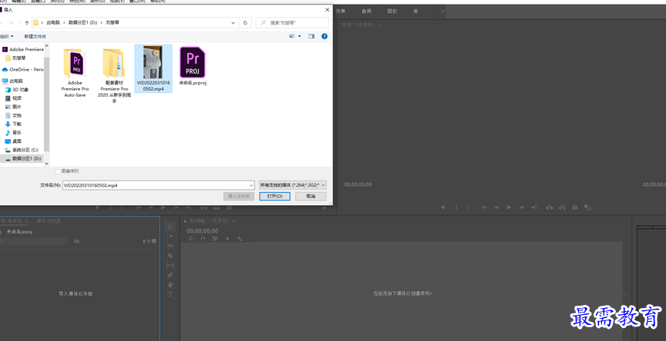This screenshot has height=341, width=666.
Task: Open the 媒体浏览器 panel tab
Action: coord(49,220)
